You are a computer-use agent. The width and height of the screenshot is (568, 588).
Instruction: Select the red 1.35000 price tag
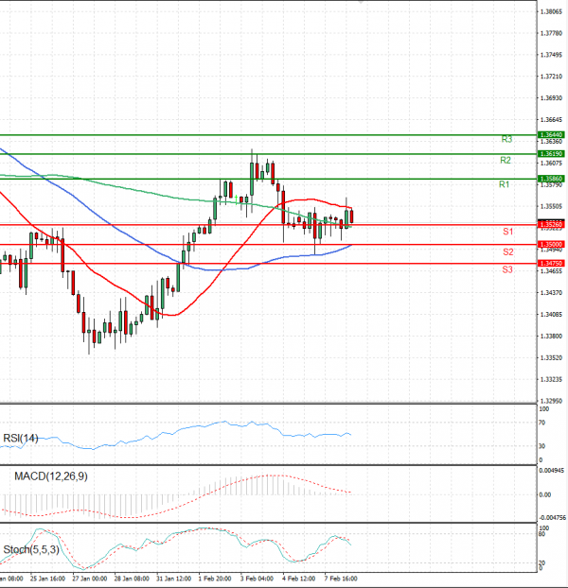tap(551, 245)
